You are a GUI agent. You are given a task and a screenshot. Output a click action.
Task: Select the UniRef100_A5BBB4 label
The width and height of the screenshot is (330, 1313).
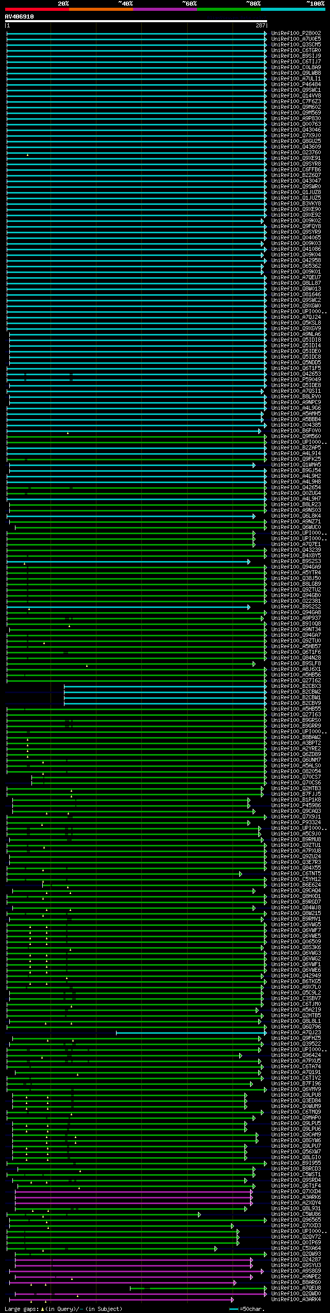pyautogui.click(x=296, y=420)
